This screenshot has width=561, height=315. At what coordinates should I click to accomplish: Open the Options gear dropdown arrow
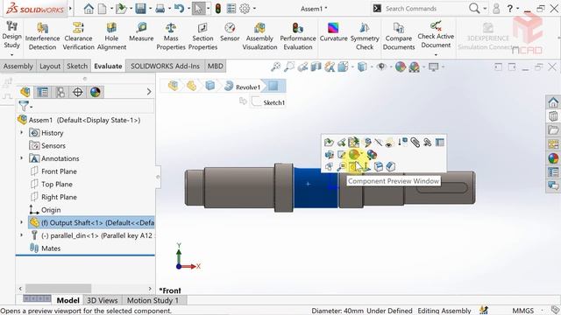click(x=254, y=9)
